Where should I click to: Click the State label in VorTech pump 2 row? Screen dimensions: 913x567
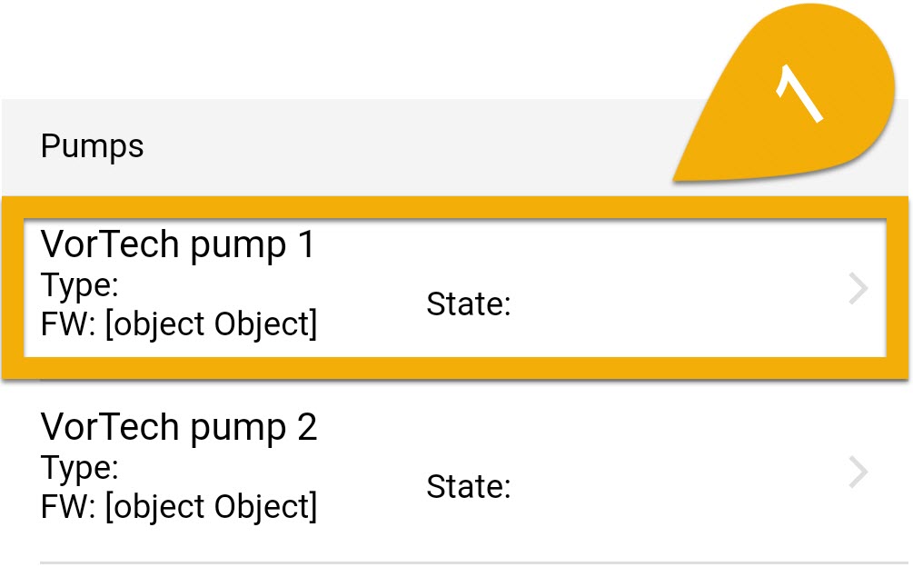coord(469,487)
